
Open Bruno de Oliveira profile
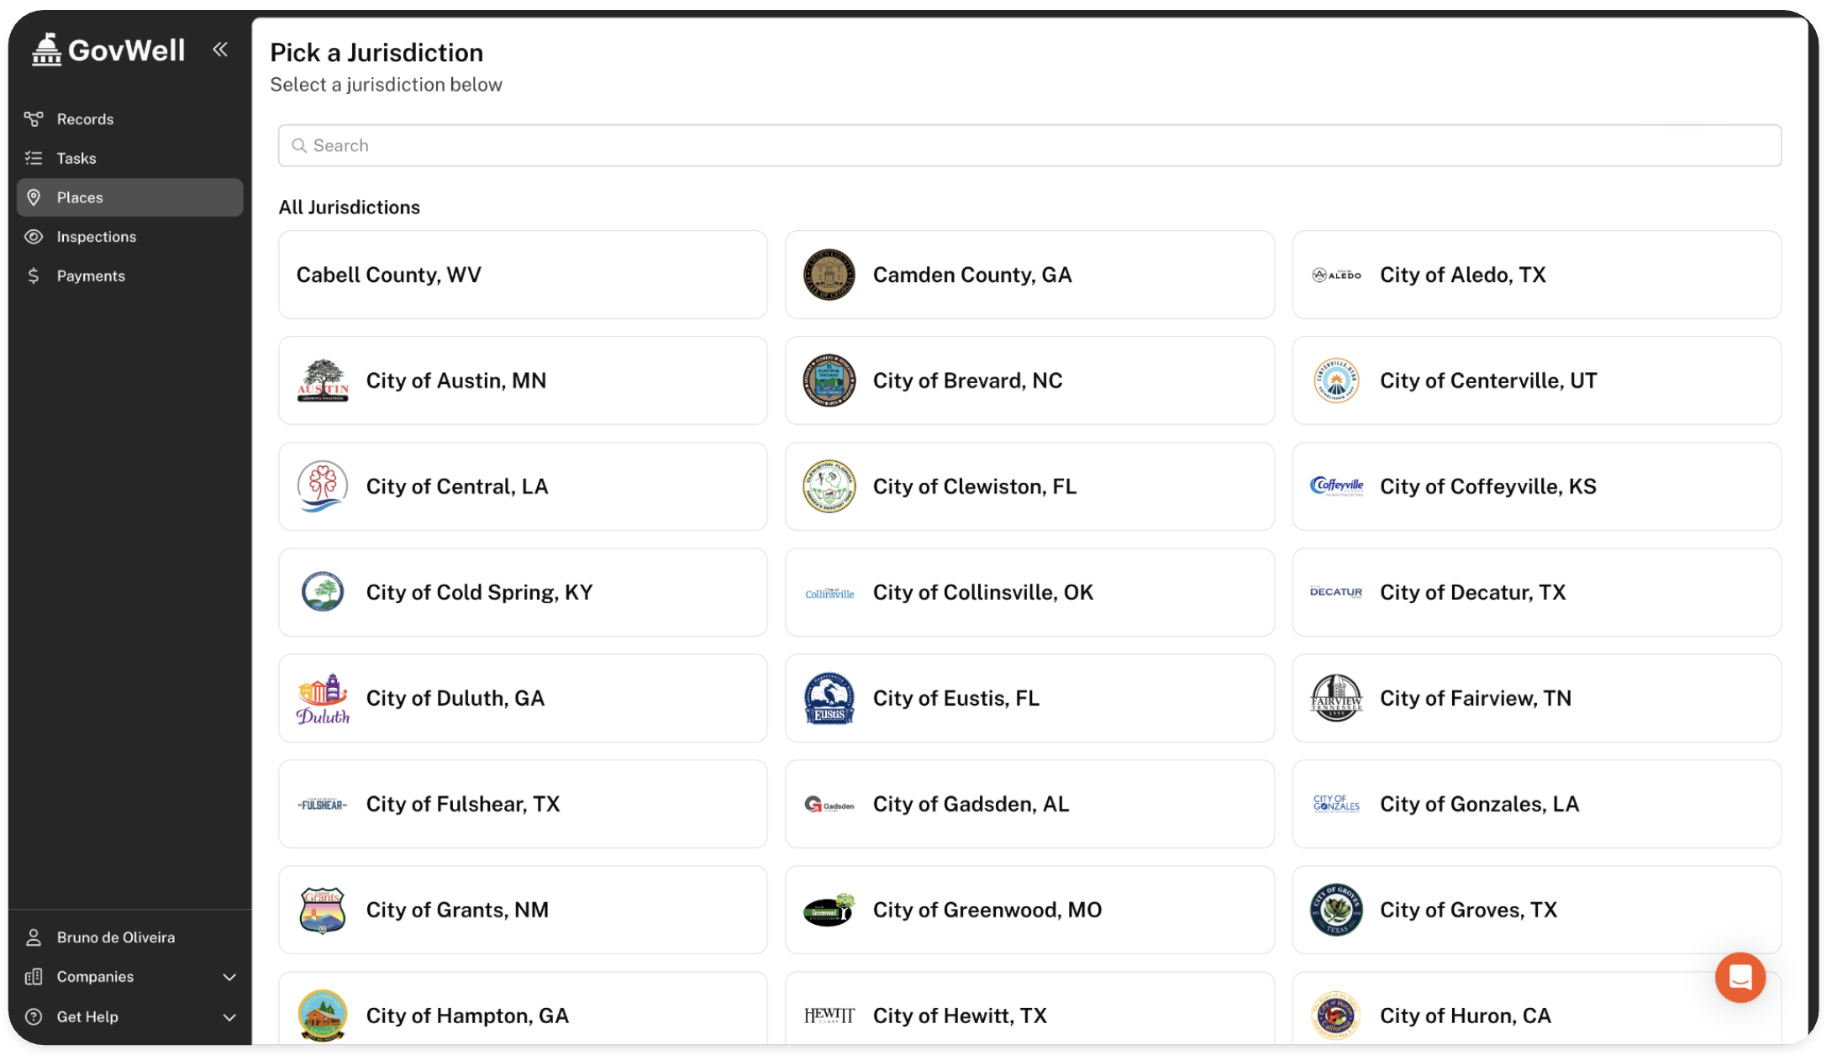coord(116,937)
